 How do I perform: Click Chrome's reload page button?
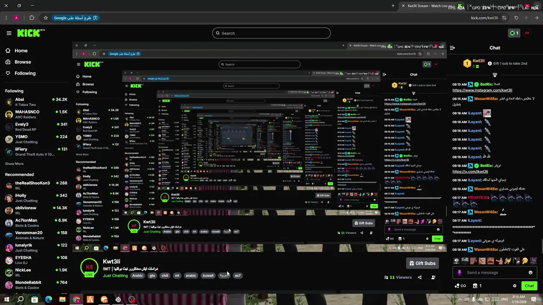pyautogui.click(x=516, y=18)
